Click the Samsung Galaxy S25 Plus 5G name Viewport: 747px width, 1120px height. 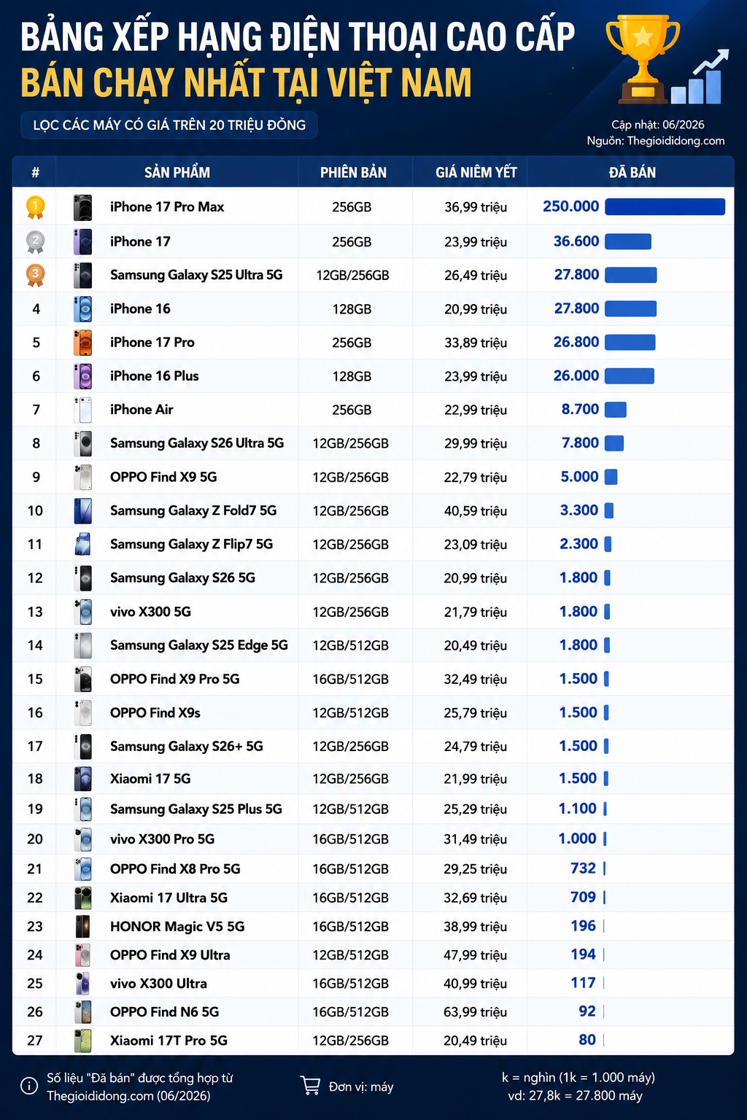click(196, 809)
